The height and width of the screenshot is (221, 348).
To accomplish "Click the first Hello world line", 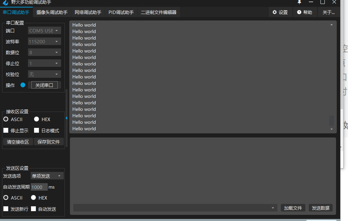I will [x=84, y=25].
